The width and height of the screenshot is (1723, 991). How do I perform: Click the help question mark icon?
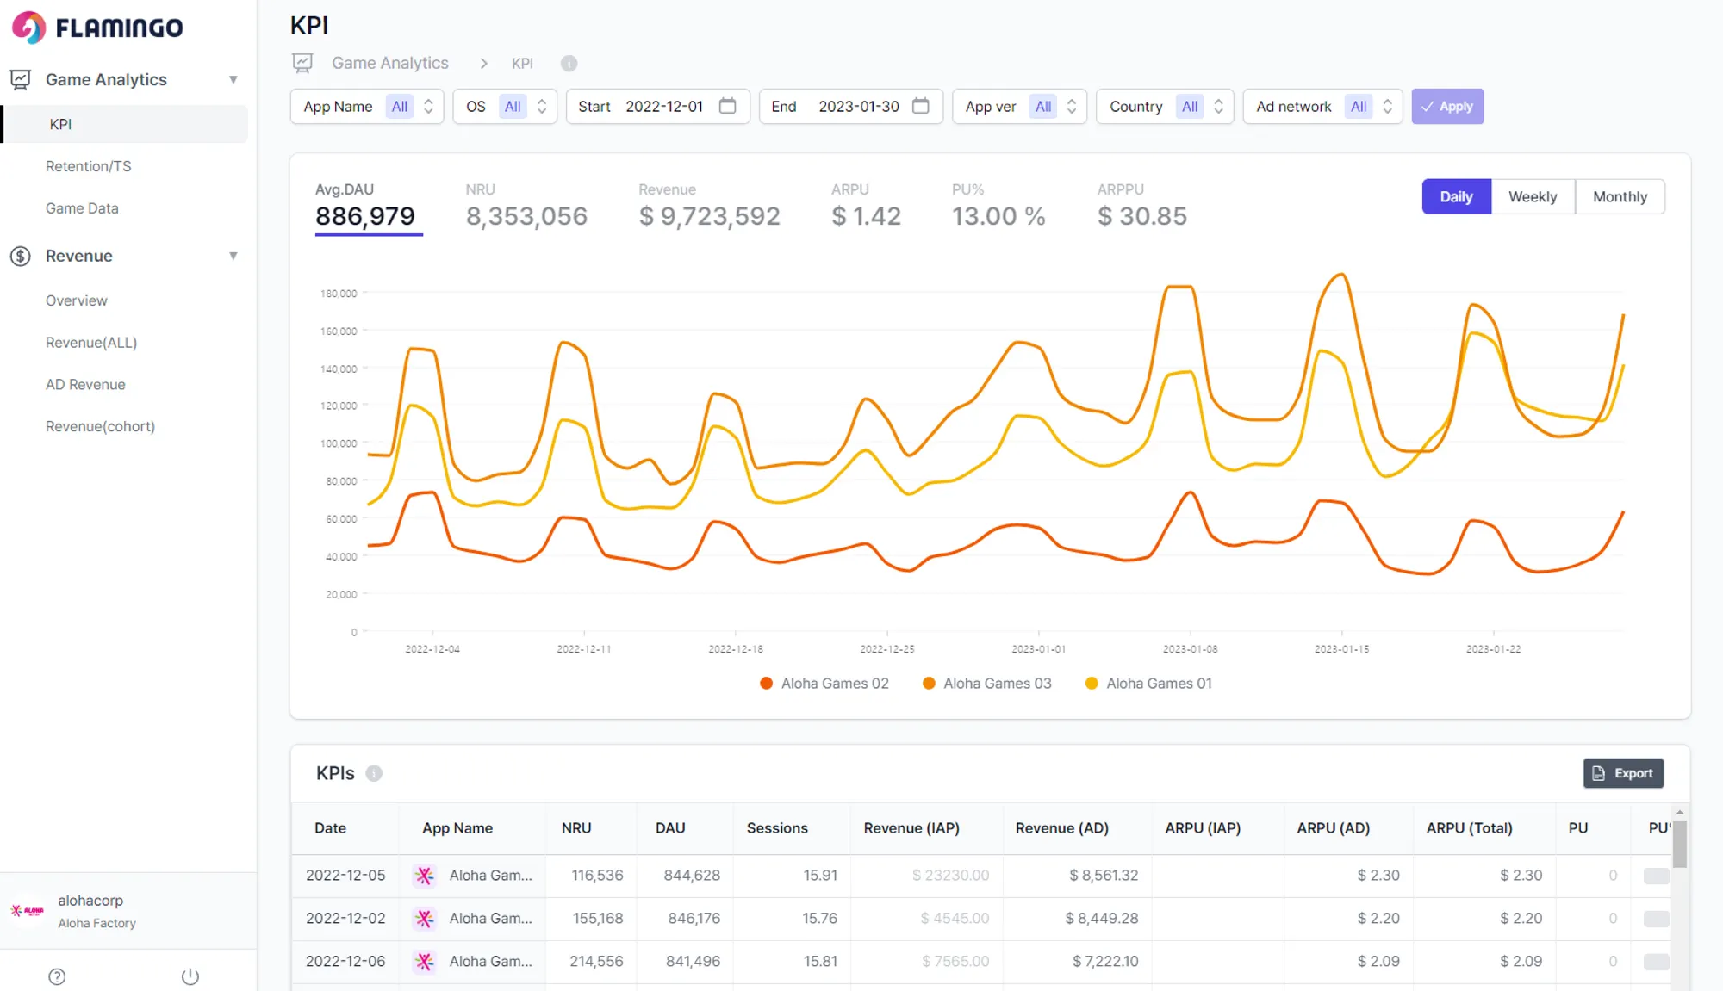57,976
